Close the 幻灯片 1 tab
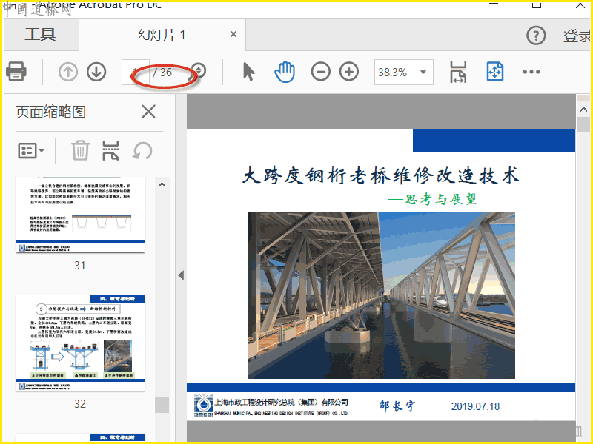 point(233,34)
